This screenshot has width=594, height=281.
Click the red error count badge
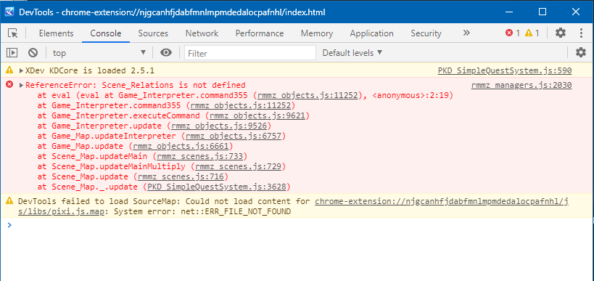click(x=513, y=33)
